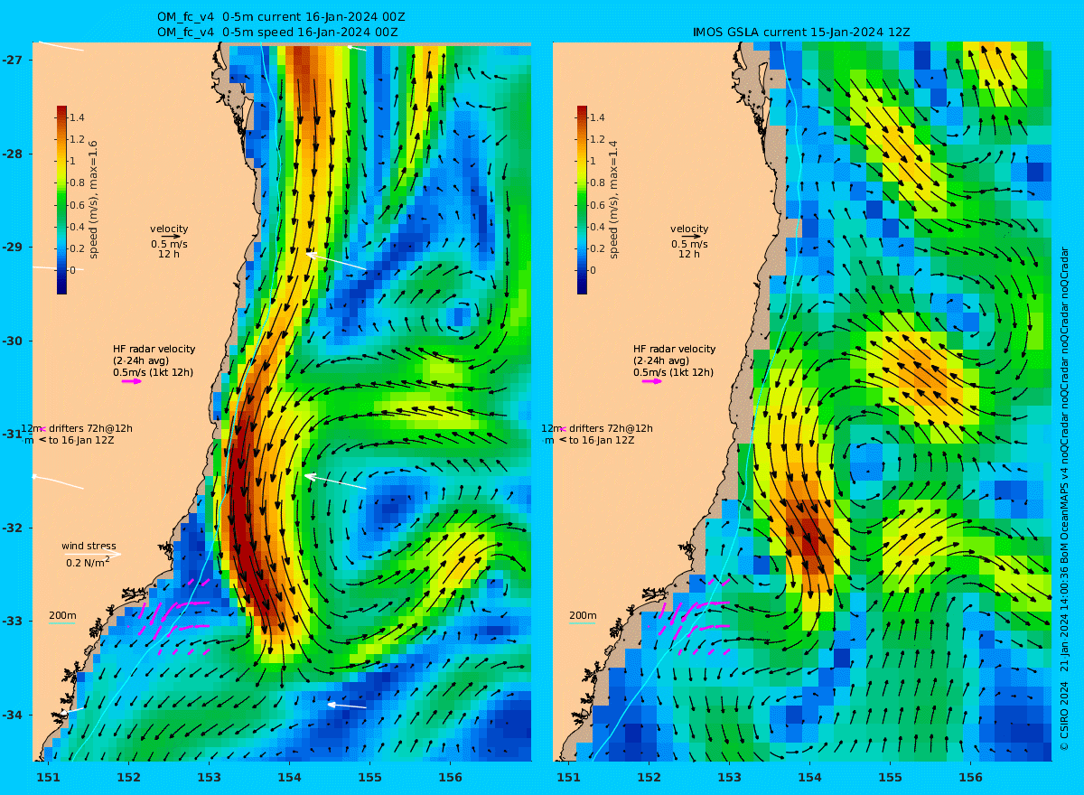Click the '0-5m speed 16-Jan-2024 00Z' title line
Viewport: 1084px width, 795px height.
tap(310, 32)
